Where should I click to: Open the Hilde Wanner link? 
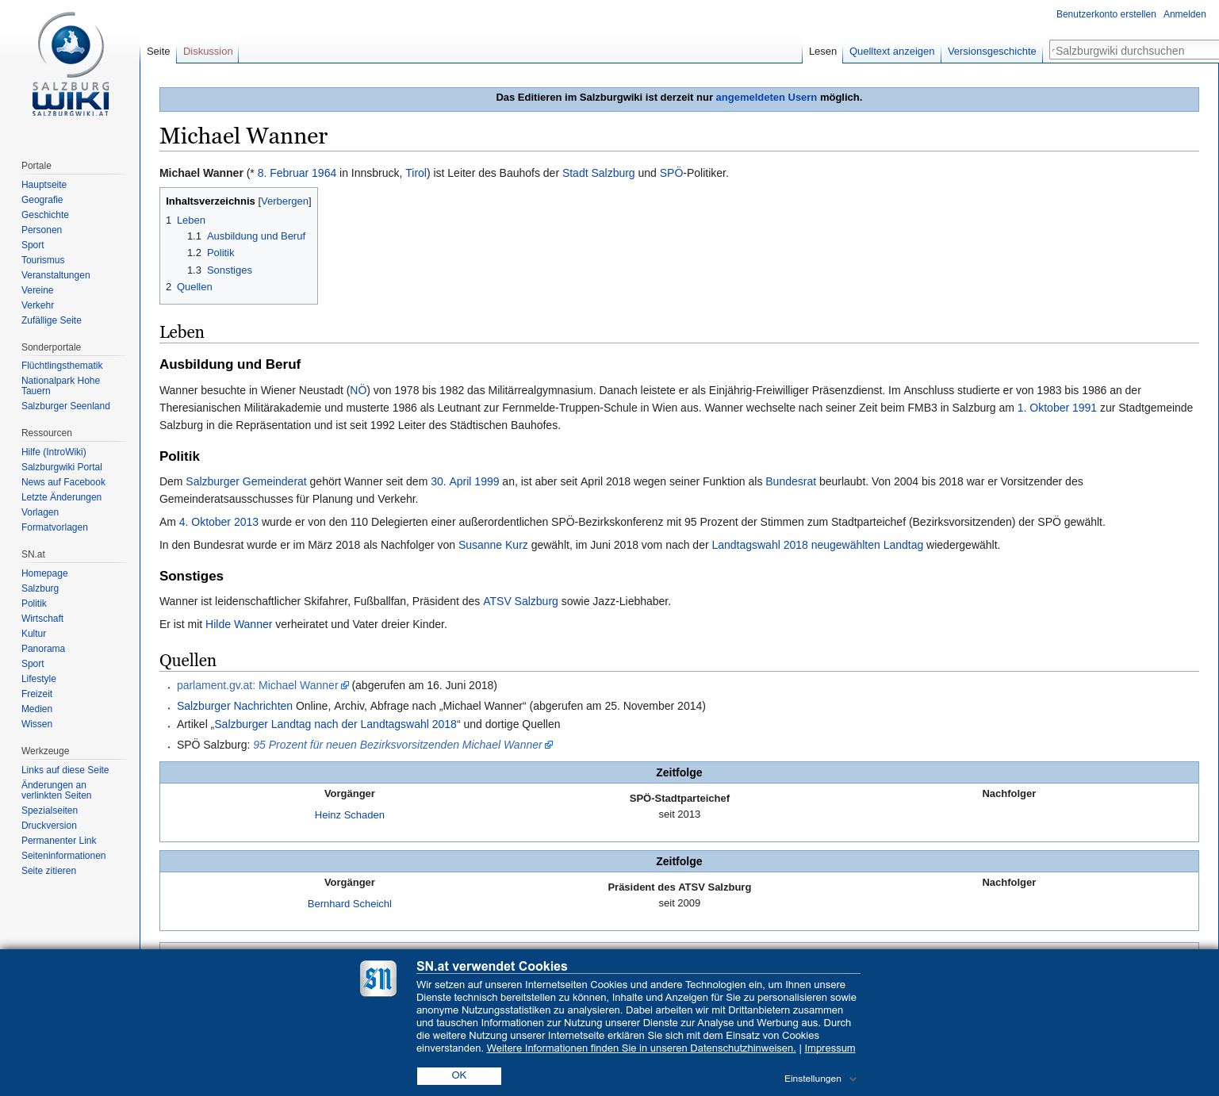[x=239, y=624]
